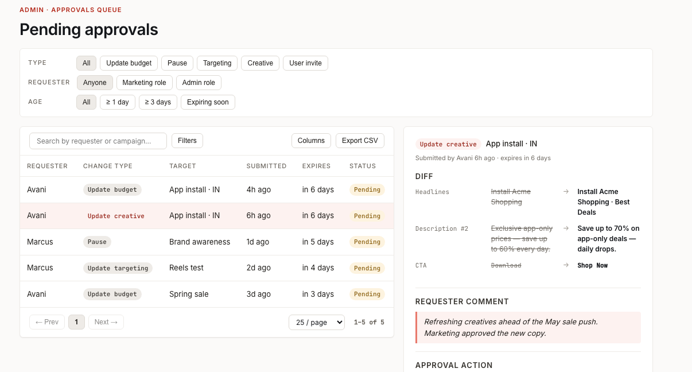Select the Brand awareness target cell
Screen dimensions: 692x372
coord(200,242)
